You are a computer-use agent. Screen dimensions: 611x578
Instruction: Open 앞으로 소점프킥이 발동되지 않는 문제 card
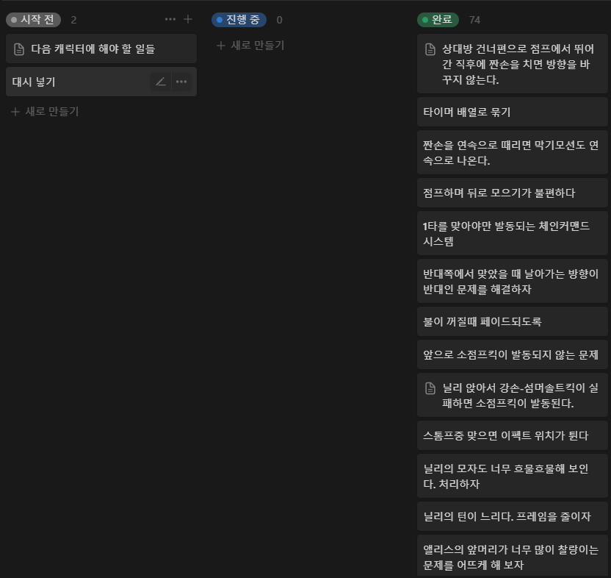tap(512, 354)
